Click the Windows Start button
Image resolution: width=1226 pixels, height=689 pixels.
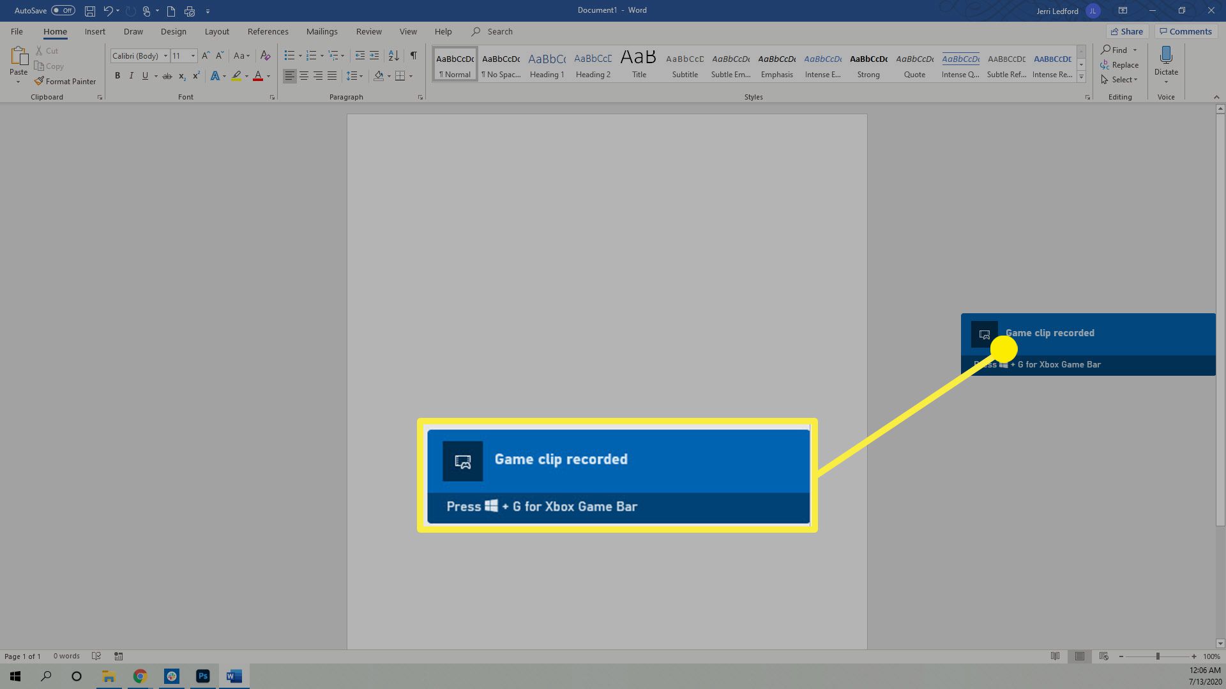click(x=15, y=676)
